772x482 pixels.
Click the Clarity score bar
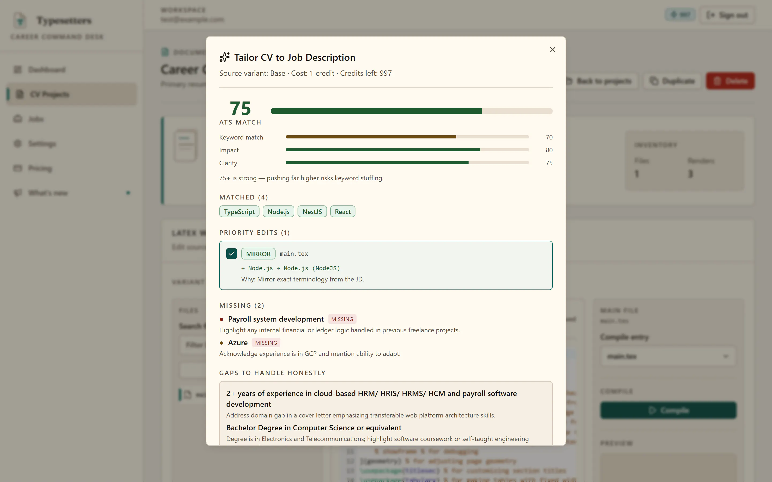tap(407, 163)
